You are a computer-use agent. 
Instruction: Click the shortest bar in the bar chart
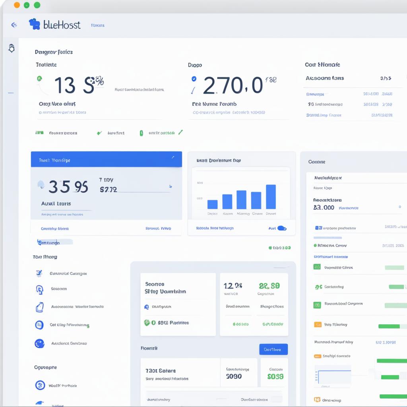click(212, 204)
